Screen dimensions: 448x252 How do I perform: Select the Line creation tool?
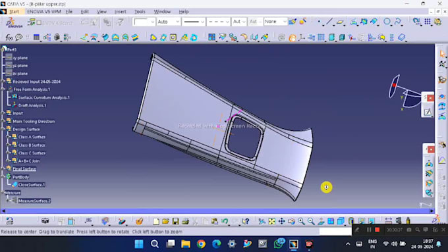click(329, 22)
